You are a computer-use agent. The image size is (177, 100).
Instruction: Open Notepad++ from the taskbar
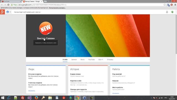(15, 98)
